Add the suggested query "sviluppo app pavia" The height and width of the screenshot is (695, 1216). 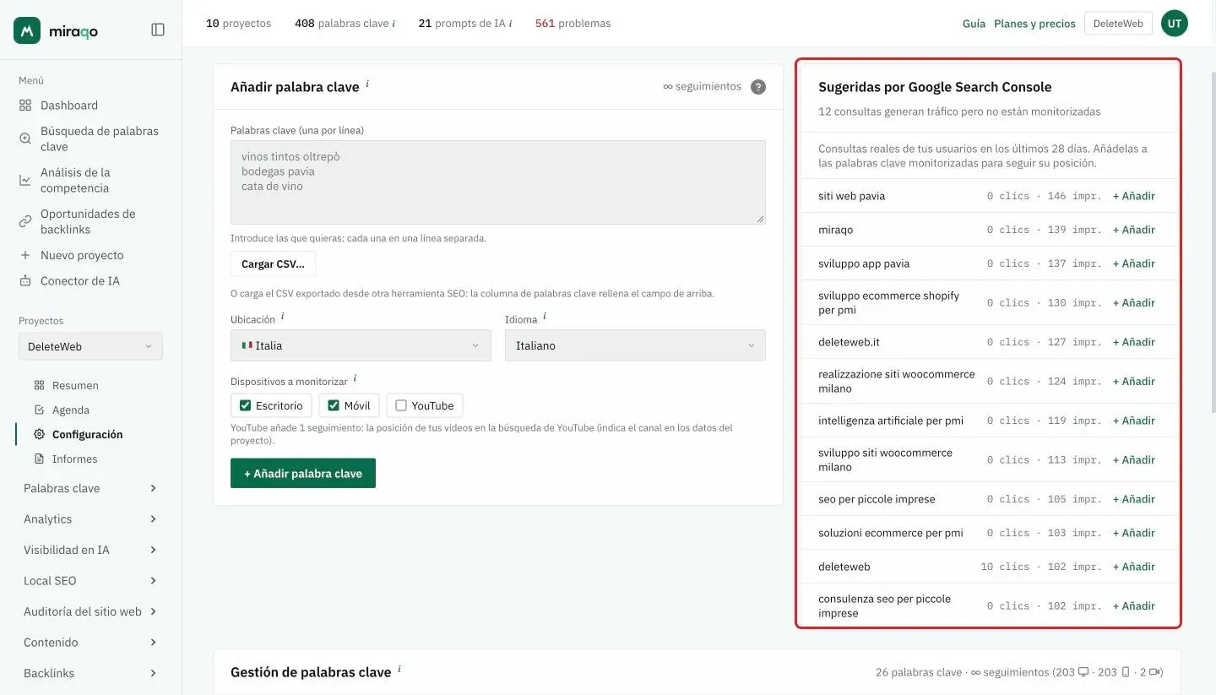1134,263
